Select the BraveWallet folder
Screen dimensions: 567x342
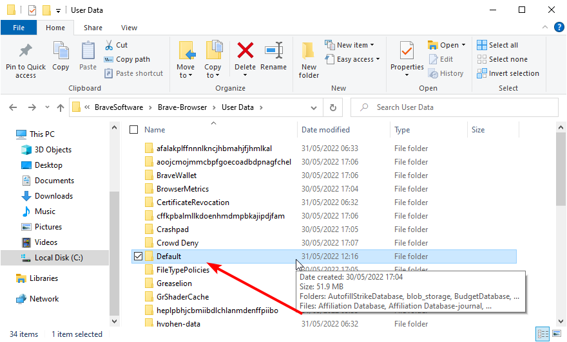point(177,175)
